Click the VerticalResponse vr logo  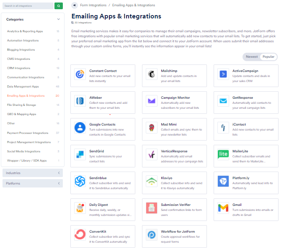[x=151, y=154]
